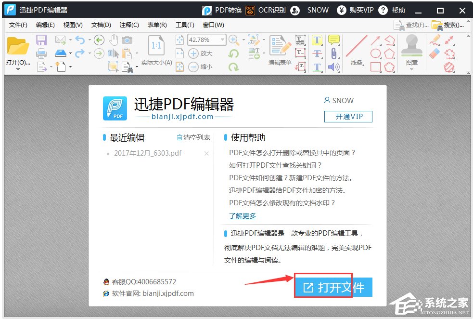The image size is (473, 319).
Task: Open the 视图(V) menu
Action: [73, 25]
